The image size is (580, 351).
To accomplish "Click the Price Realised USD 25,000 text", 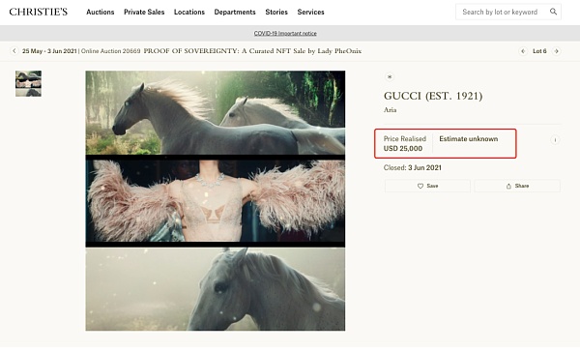I will 405,143.
